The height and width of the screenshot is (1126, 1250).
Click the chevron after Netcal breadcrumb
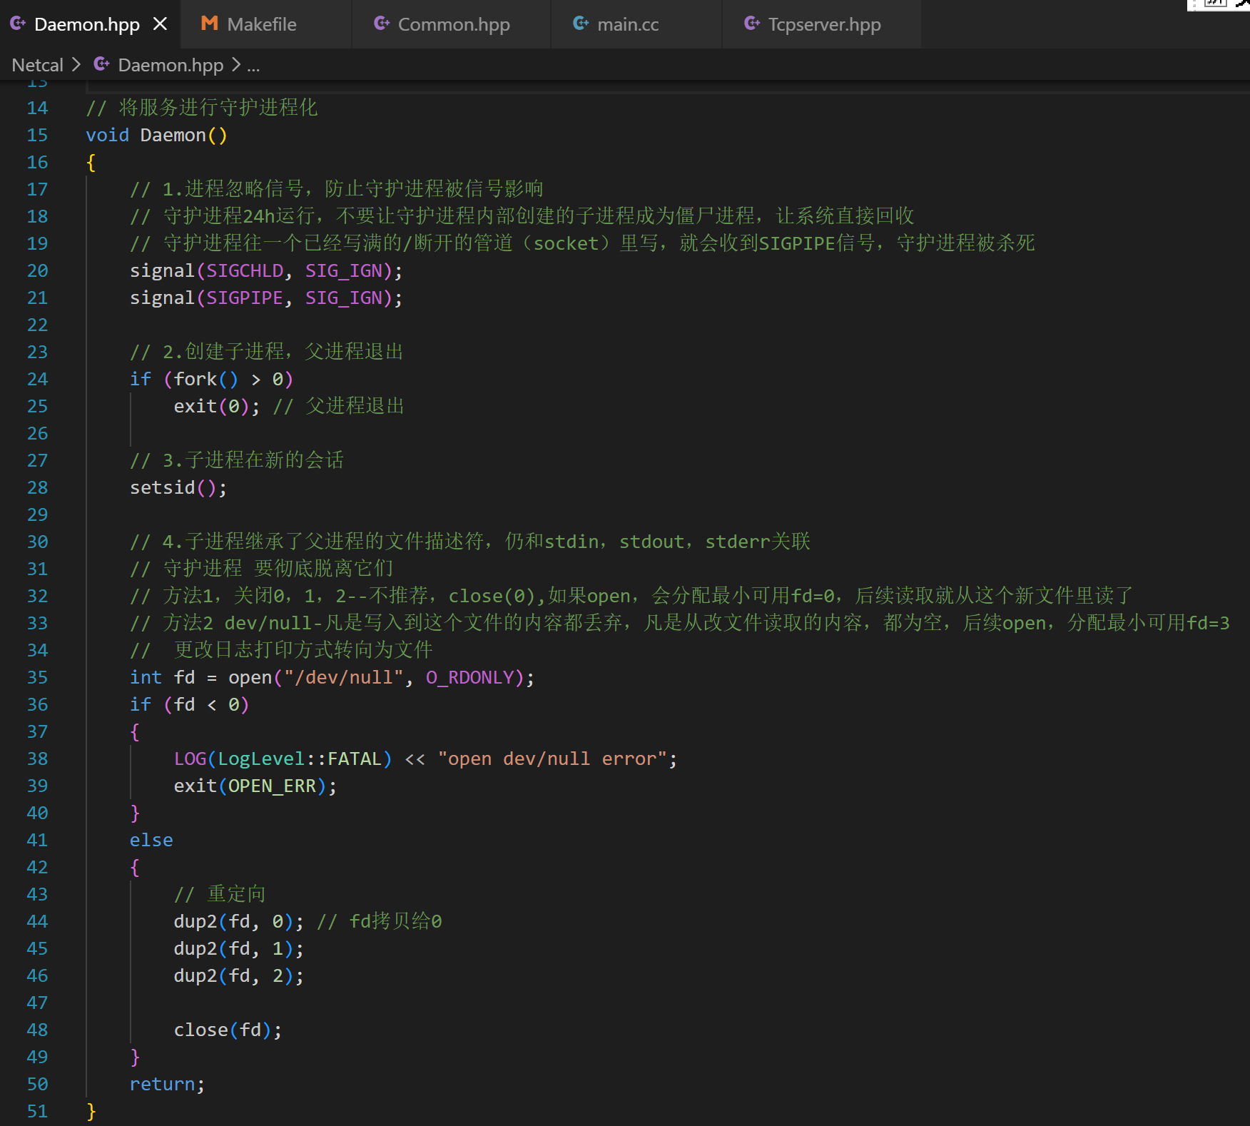tap(76, 65)
